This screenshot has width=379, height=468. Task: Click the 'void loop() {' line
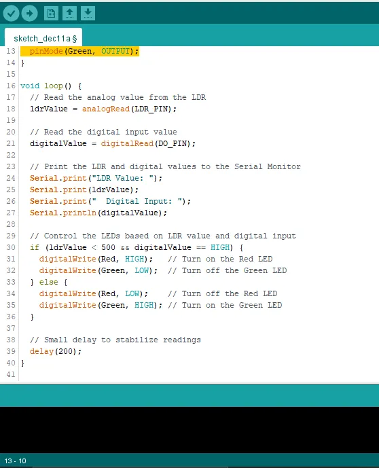[x=51, y=86]
